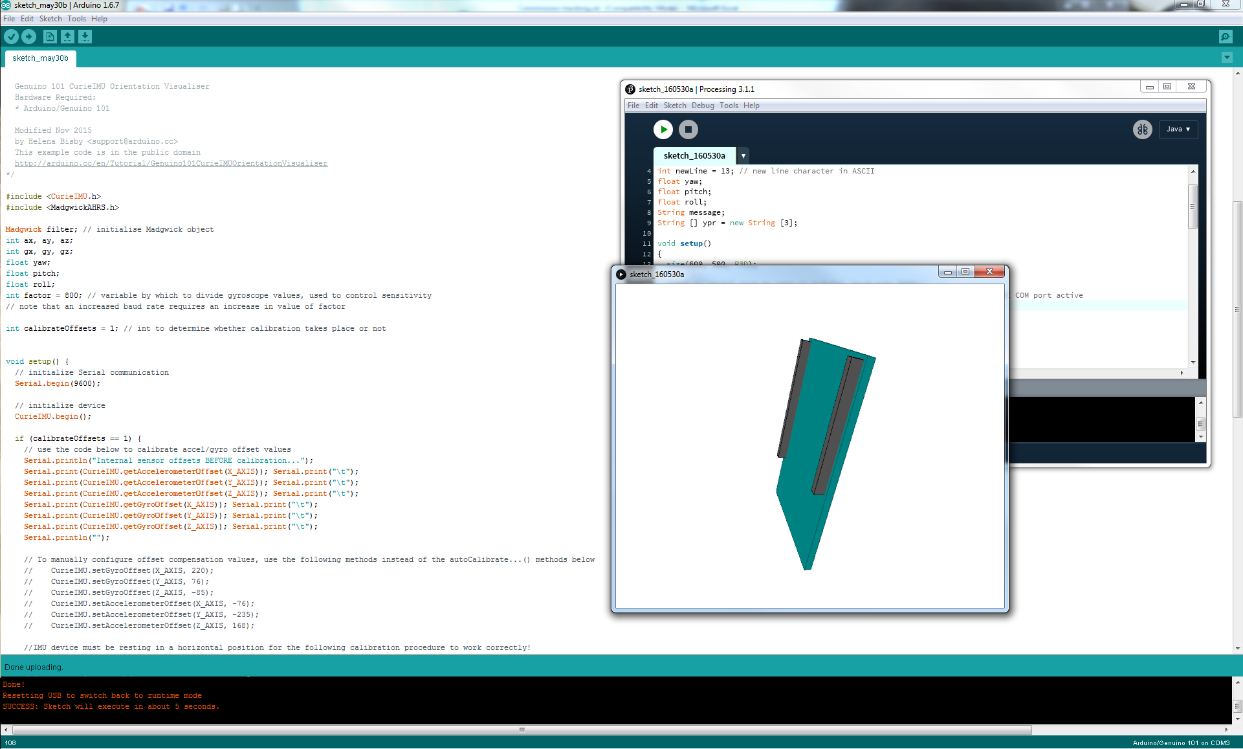Open the arduino.cc tutorial link
The image size is (1243, 749).
point(171,163)
